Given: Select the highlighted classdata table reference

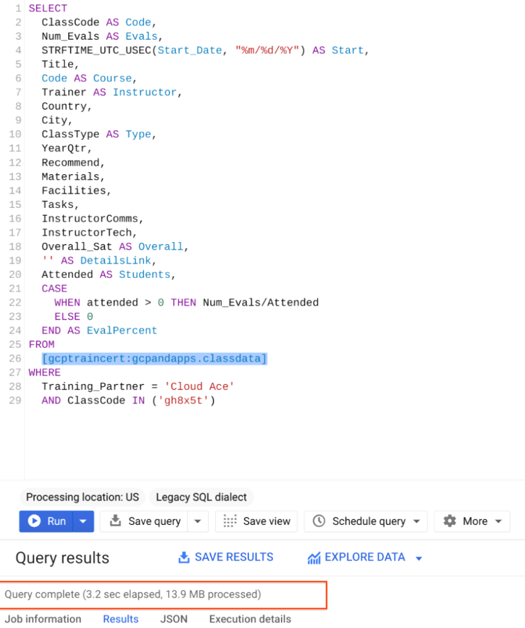Looking at the screenshot, I should 155,359.
